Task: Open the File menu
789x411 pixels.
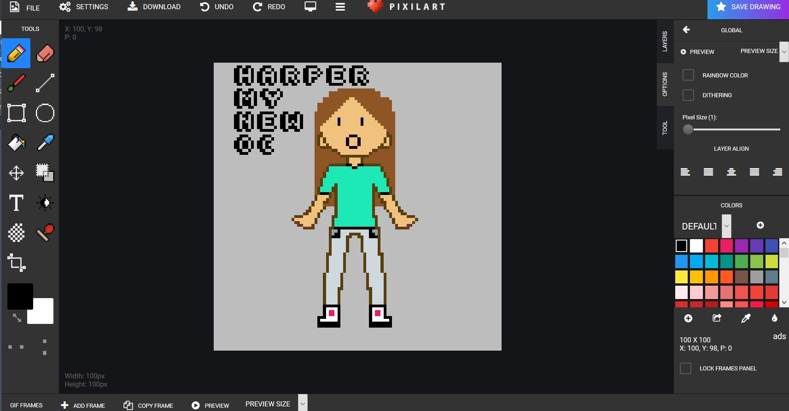Action: click(x=25, y=7)
